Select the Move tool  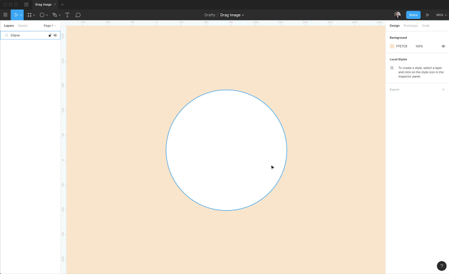(16, 15)
